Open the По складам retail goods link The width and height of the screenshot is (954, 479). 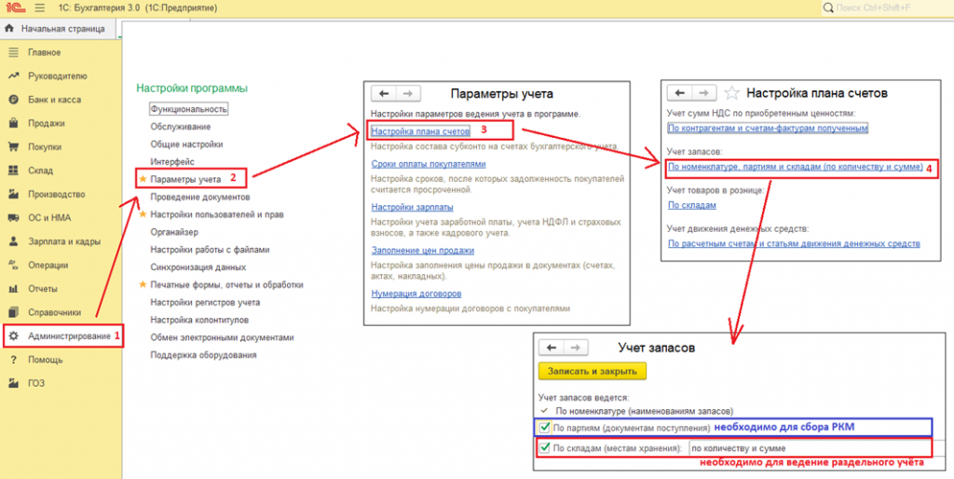click(692, 205)
